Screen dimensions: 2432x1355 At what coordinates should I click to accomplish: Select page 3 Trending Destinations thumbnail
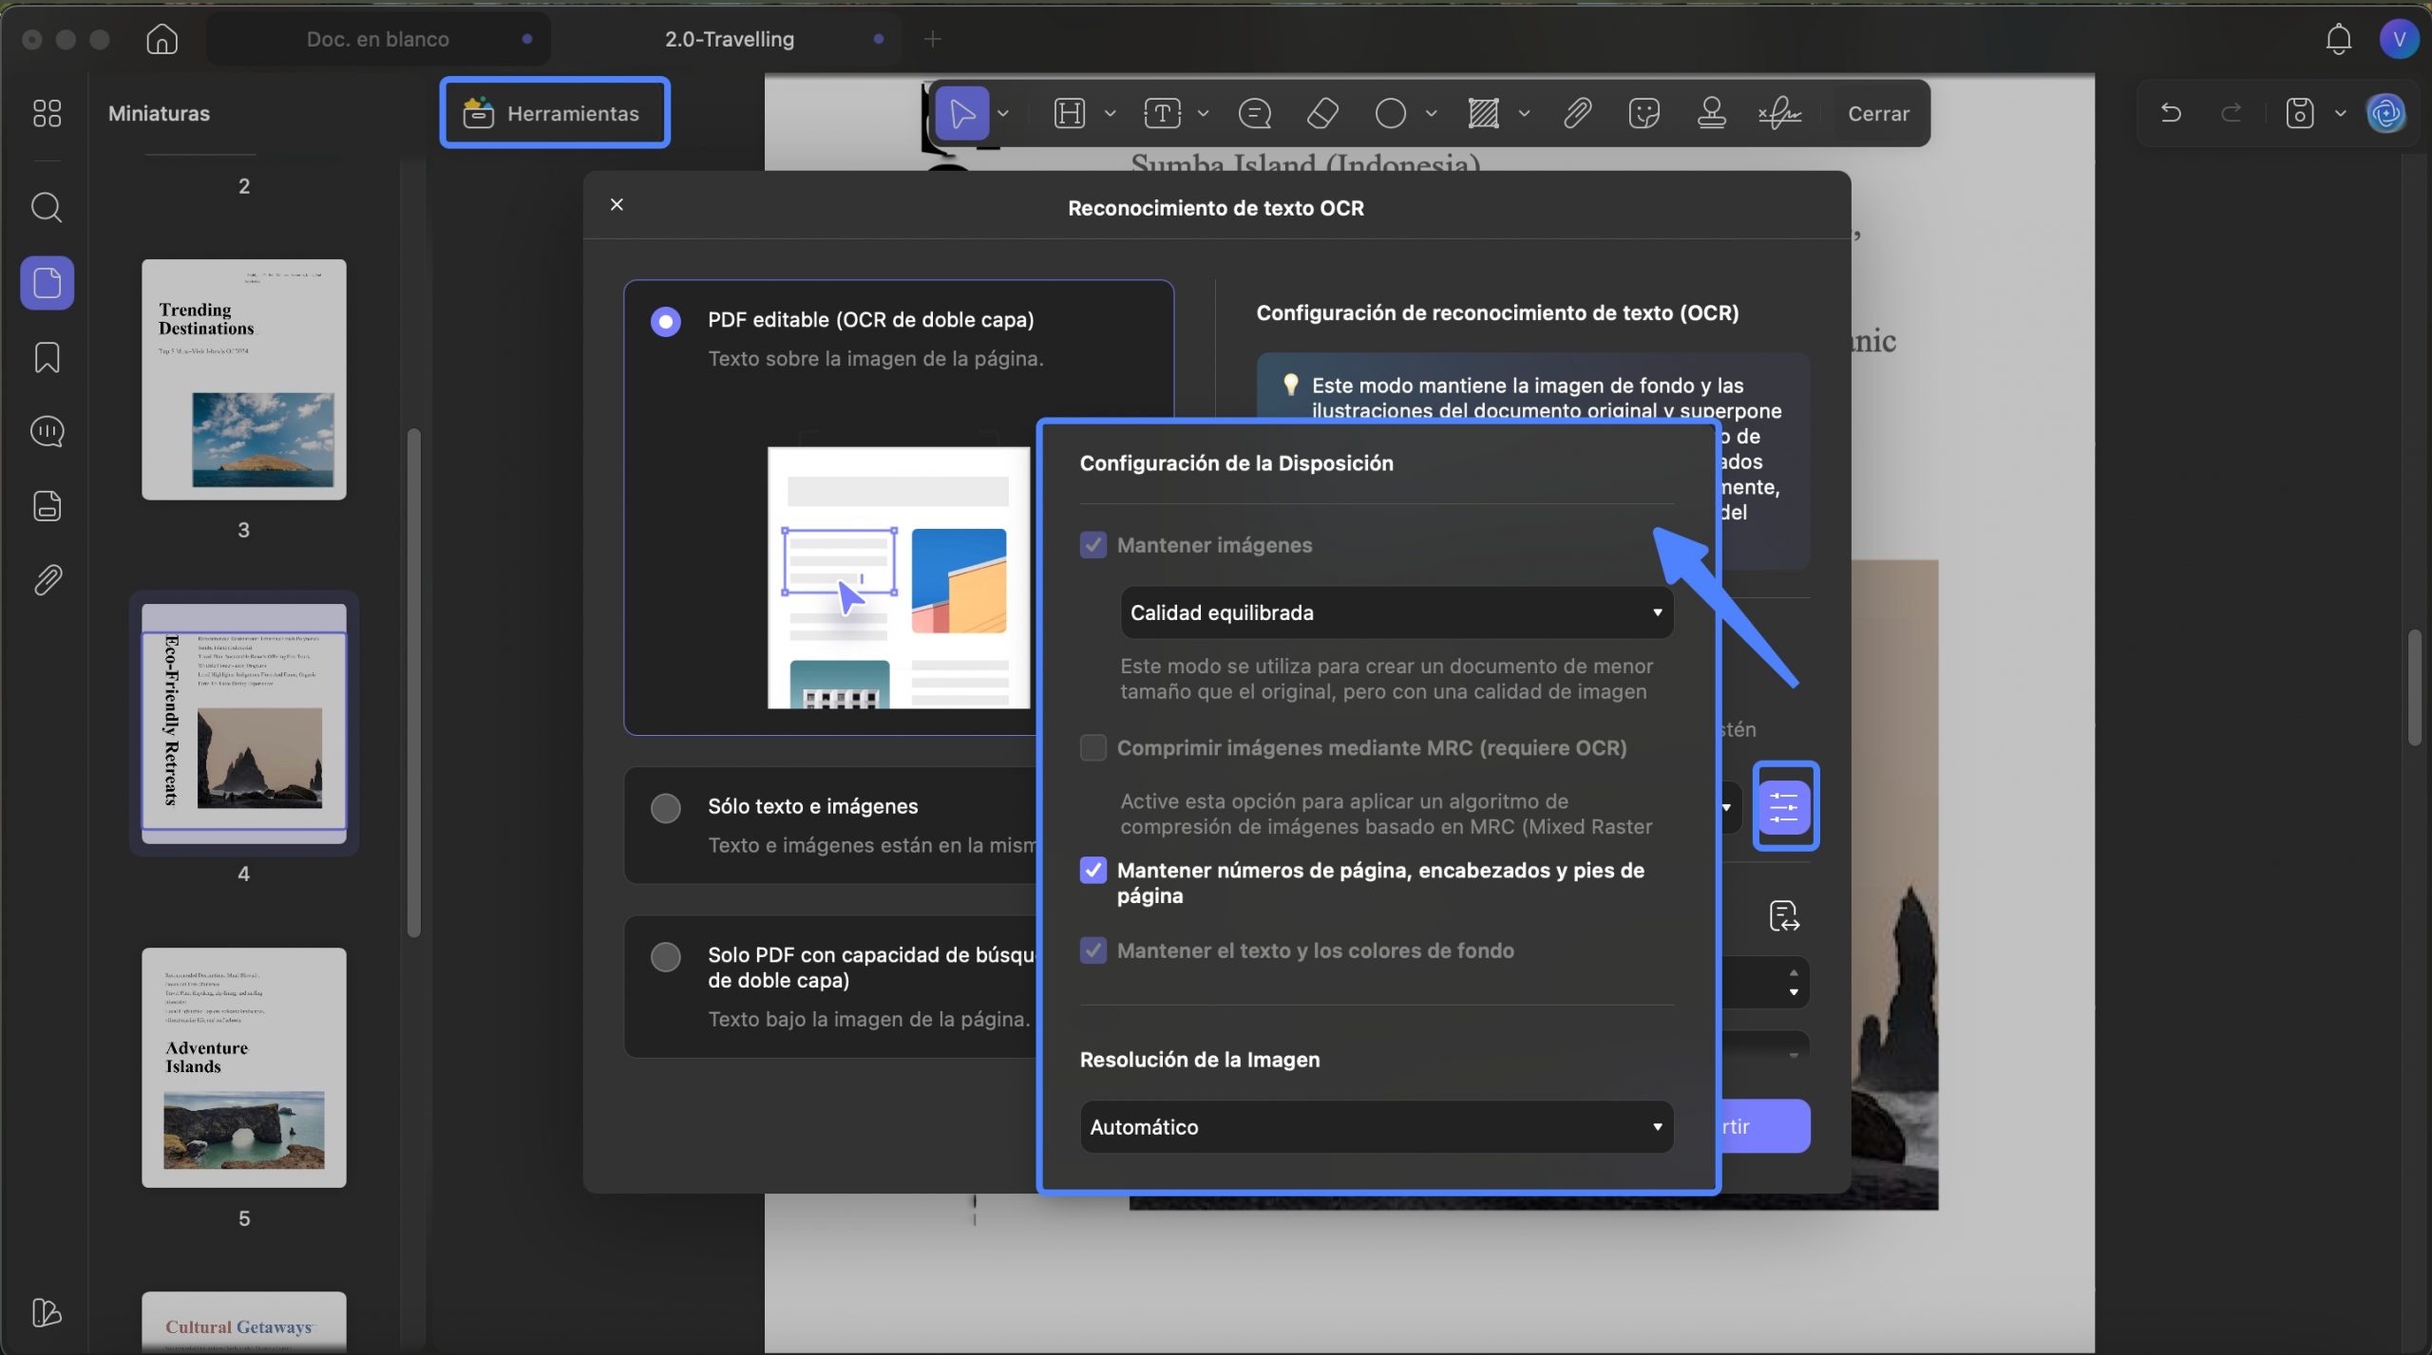tap(244, 379)
